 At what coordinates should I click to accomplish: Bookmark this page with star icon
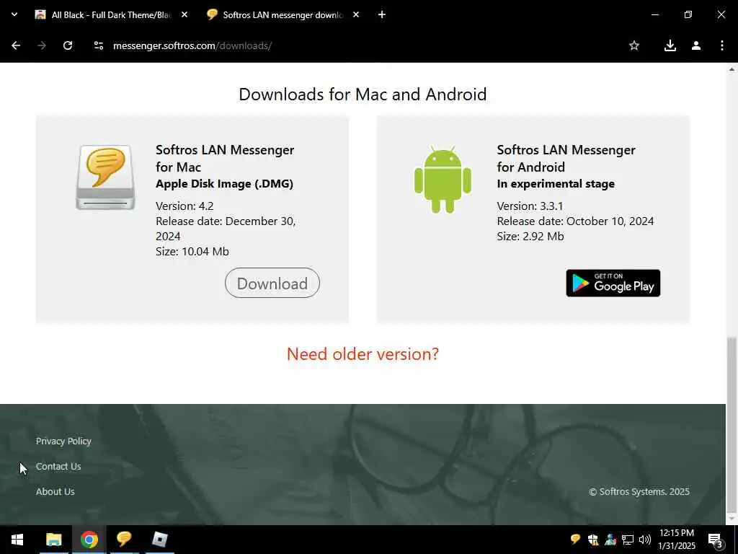634,45
